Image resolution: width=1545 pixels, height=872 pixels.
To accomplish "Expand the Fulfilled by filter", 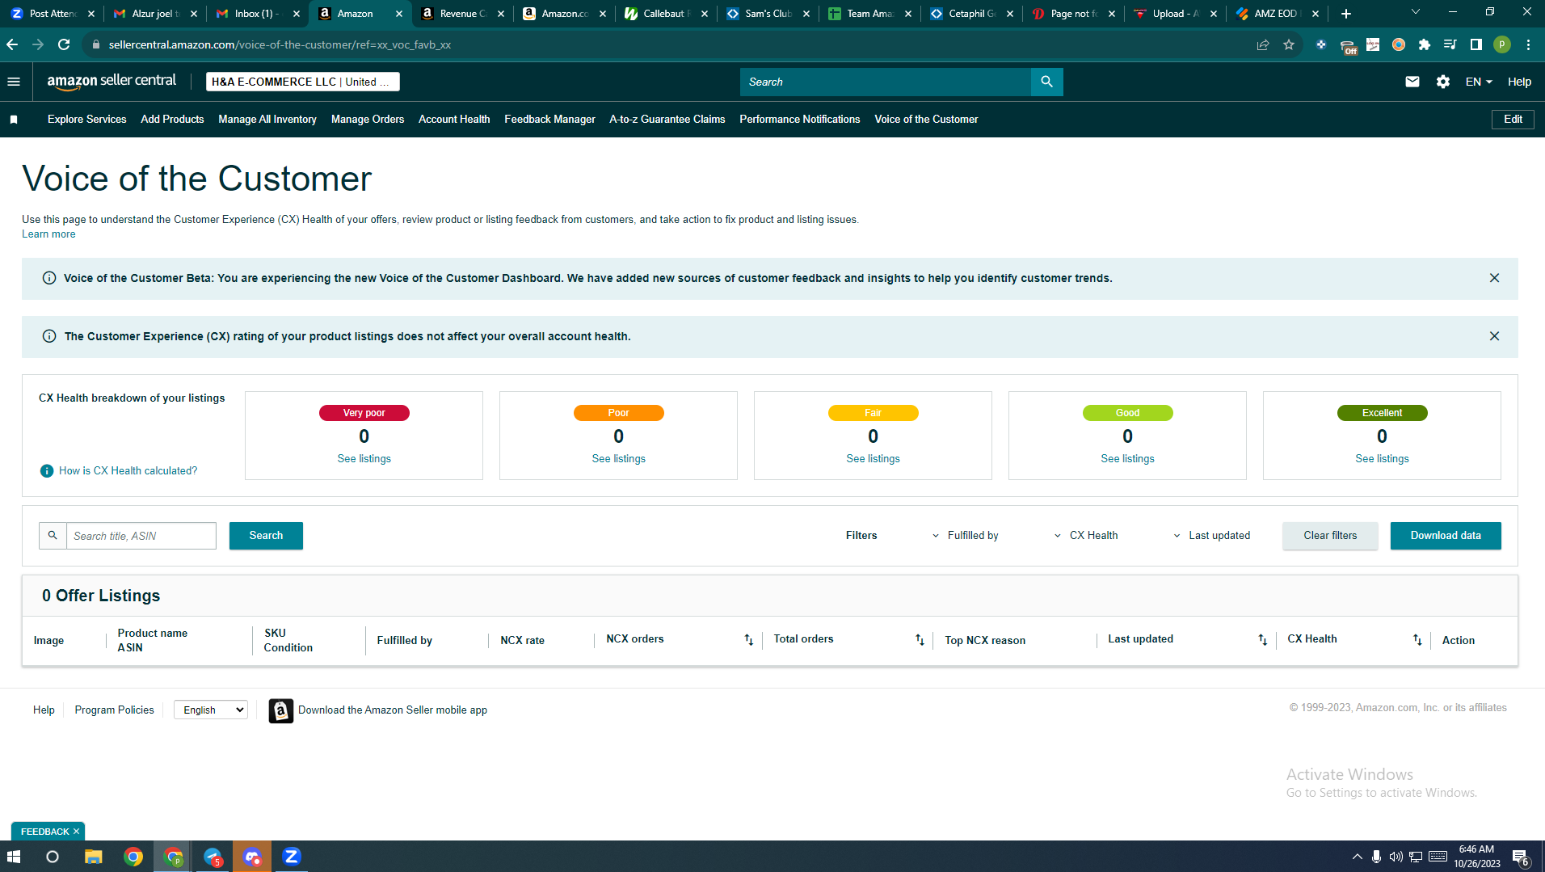I will tap(966, 536).
